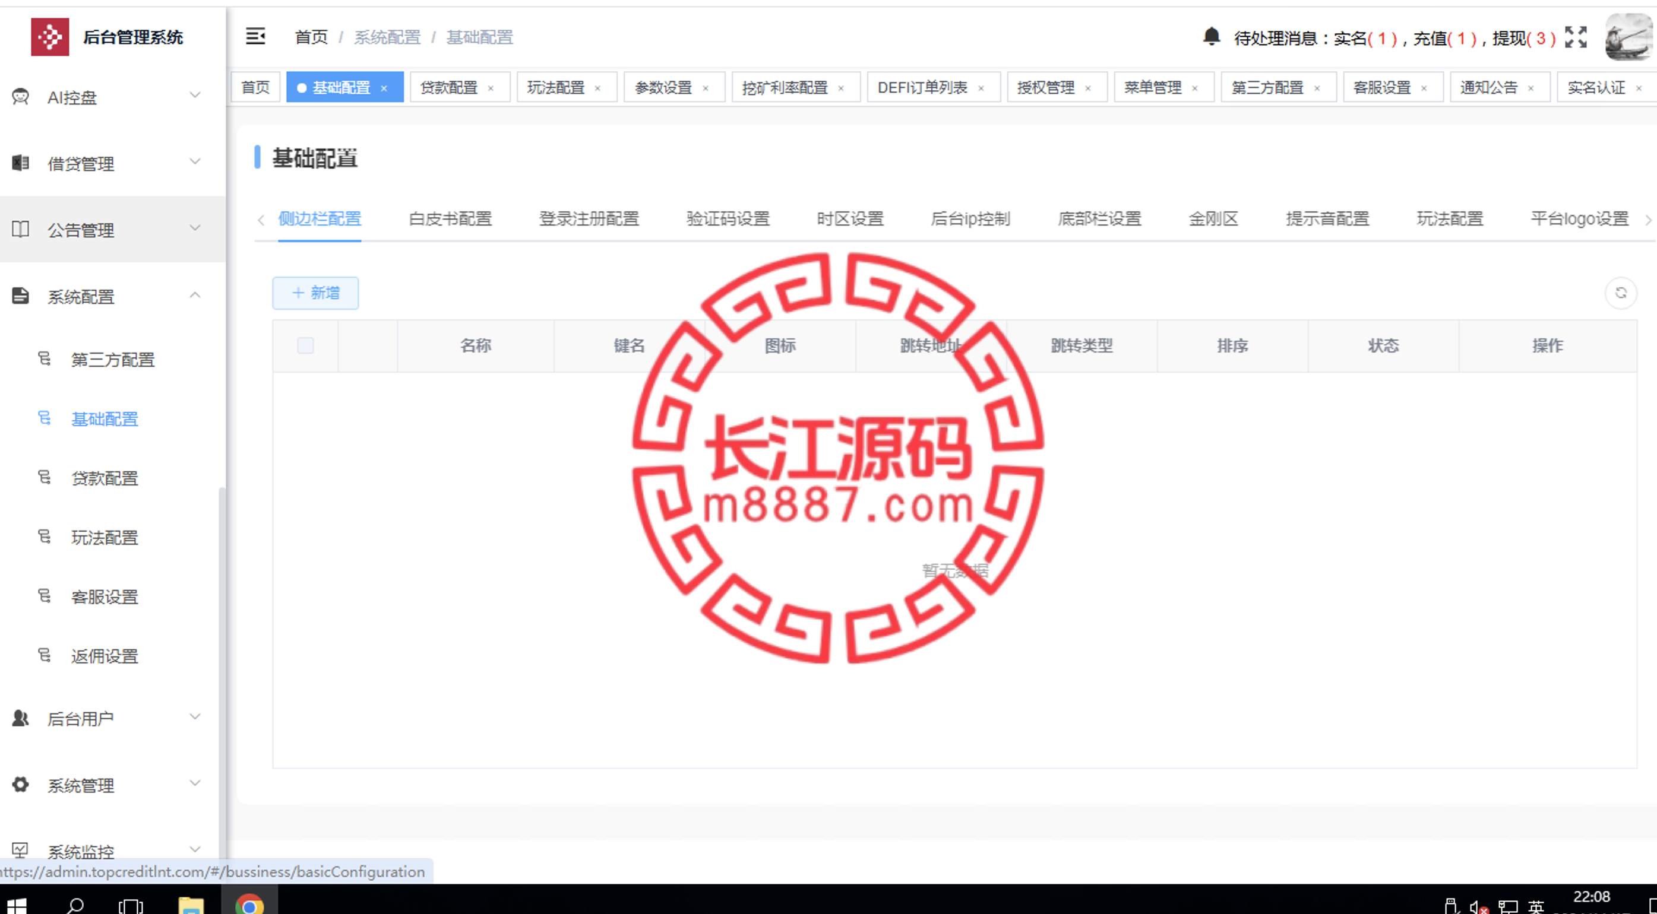Tick the table header select-all checkbox

pyautogui.click(x=305, y=345)
